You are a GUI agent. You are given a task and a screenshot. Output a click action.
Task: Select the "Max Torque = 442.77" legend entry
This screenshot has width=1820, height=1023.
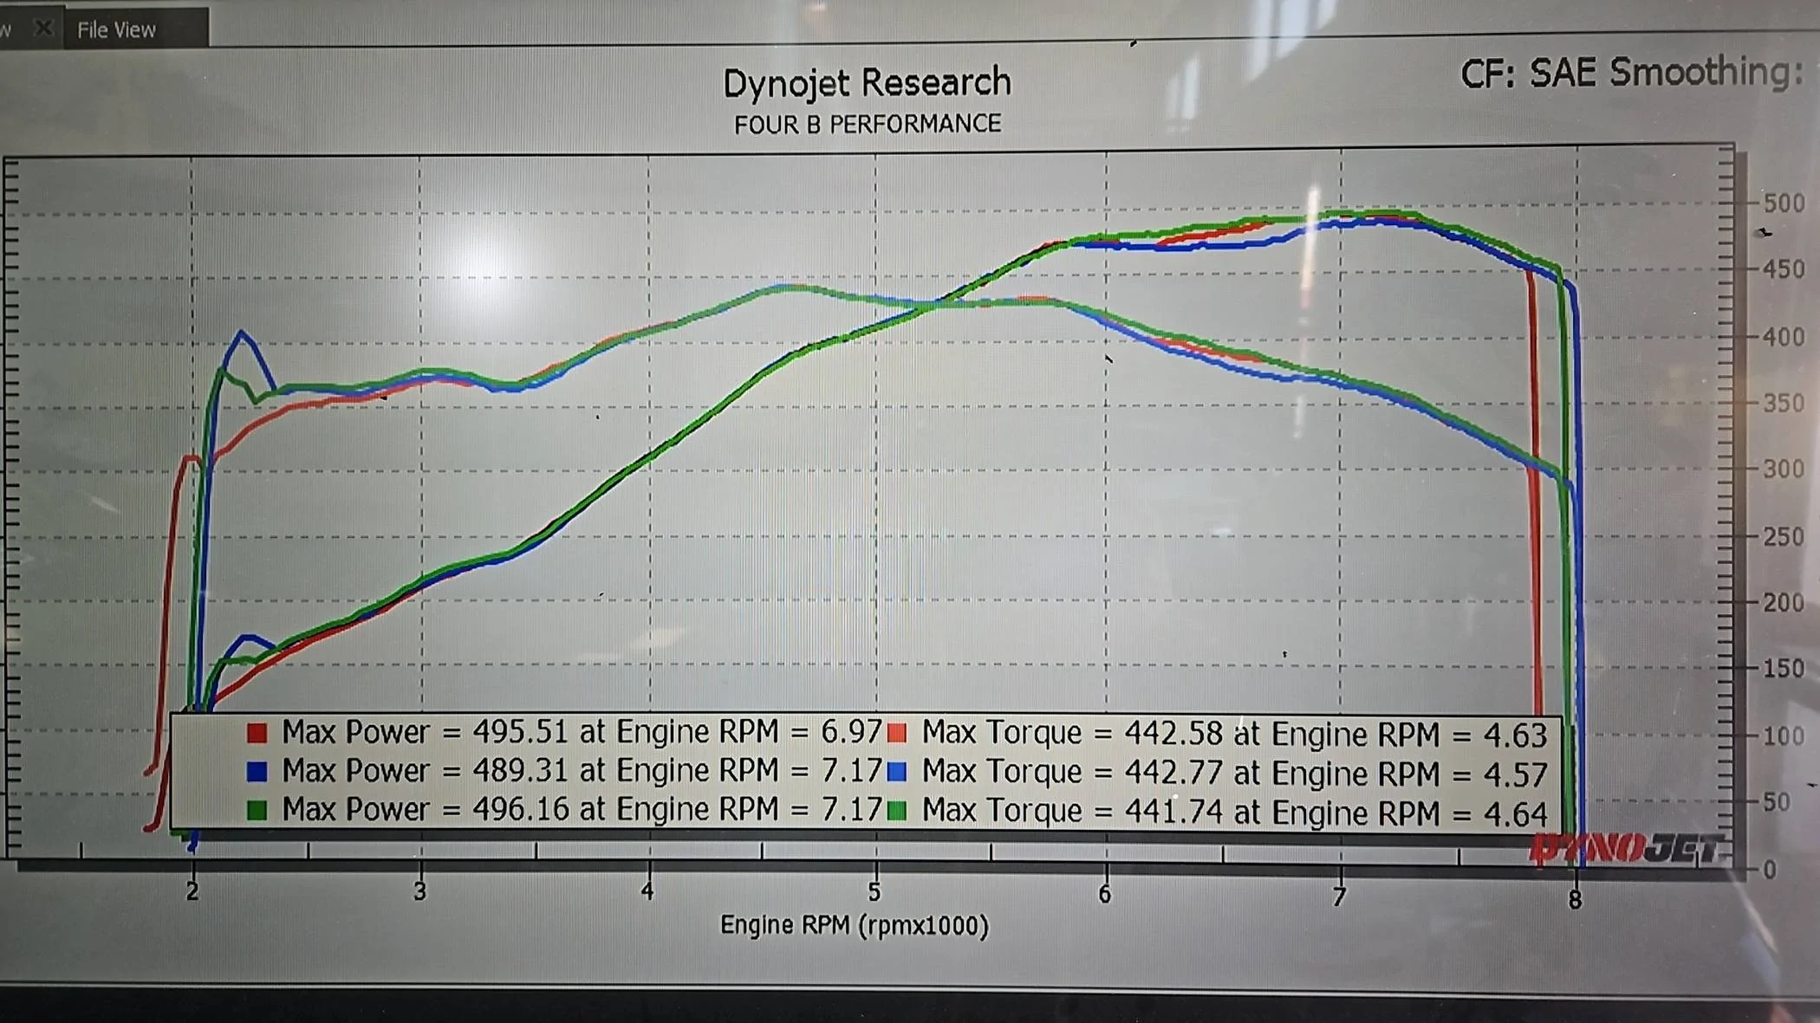coord(1234,773)
